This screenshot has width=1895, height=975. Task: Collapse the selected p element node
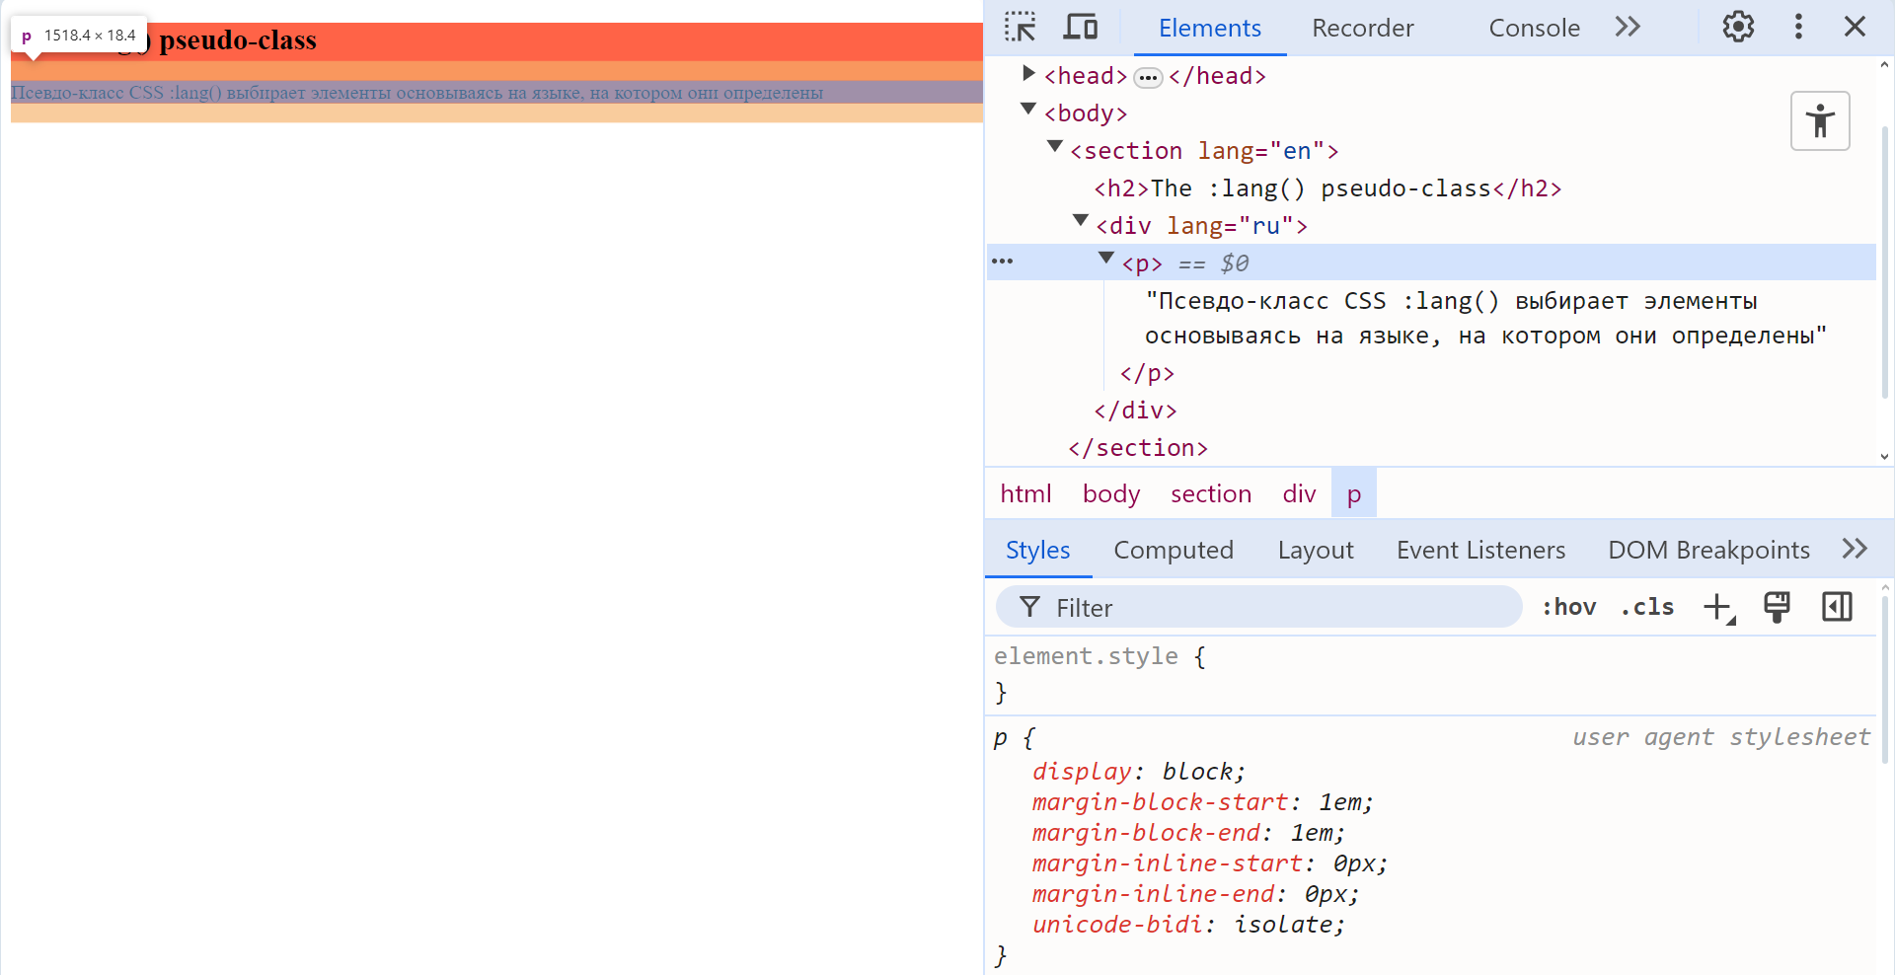pyautogui.click(x=1106, y=259)
